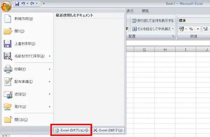
Task: Apply the percent style format
Action: point(191,29)
